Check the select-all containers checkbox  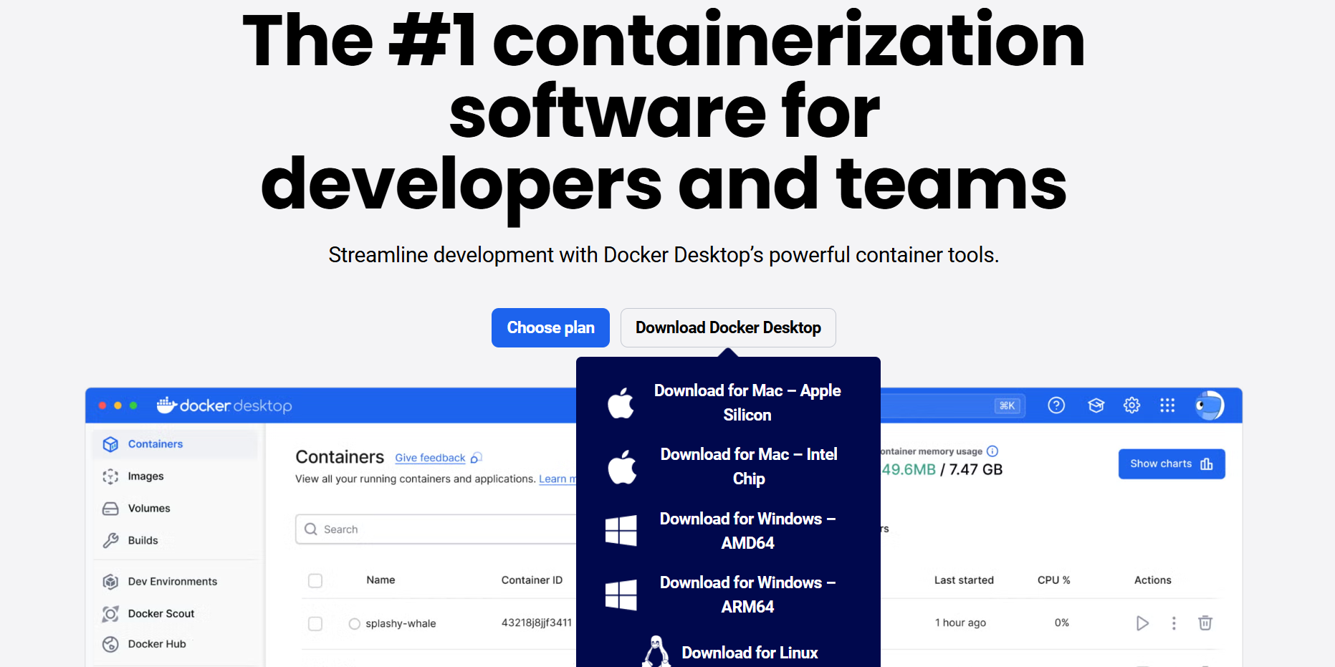coord(315,580)
